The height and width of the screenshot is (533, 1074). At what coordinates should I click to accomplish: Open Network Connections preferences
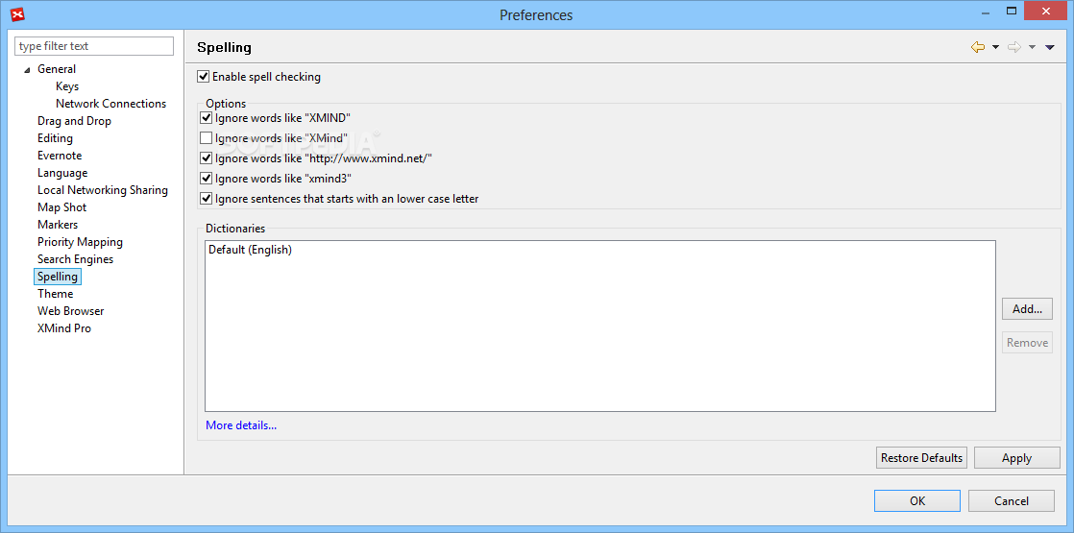(x=111, y=104)
